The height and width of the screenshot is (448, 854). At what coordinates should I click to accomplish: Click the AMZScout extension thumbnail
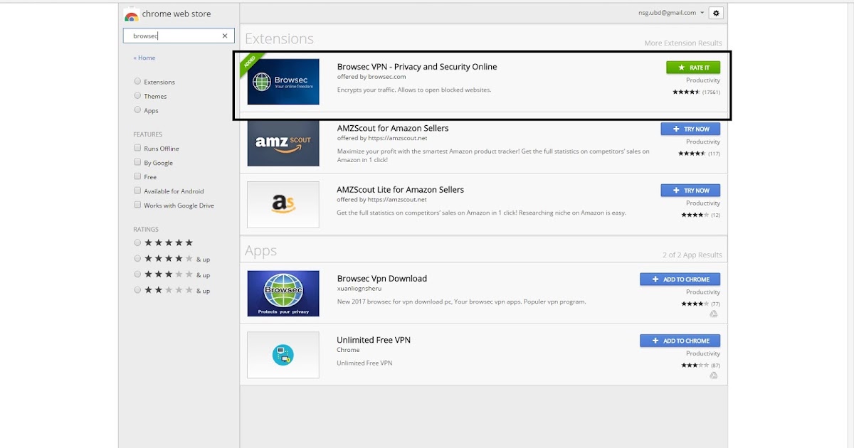click(283, 143)
